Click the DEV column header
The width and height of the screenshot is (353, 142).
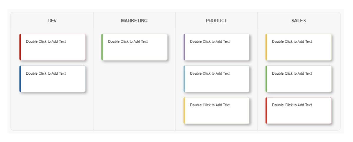click(x=52, y=21)
